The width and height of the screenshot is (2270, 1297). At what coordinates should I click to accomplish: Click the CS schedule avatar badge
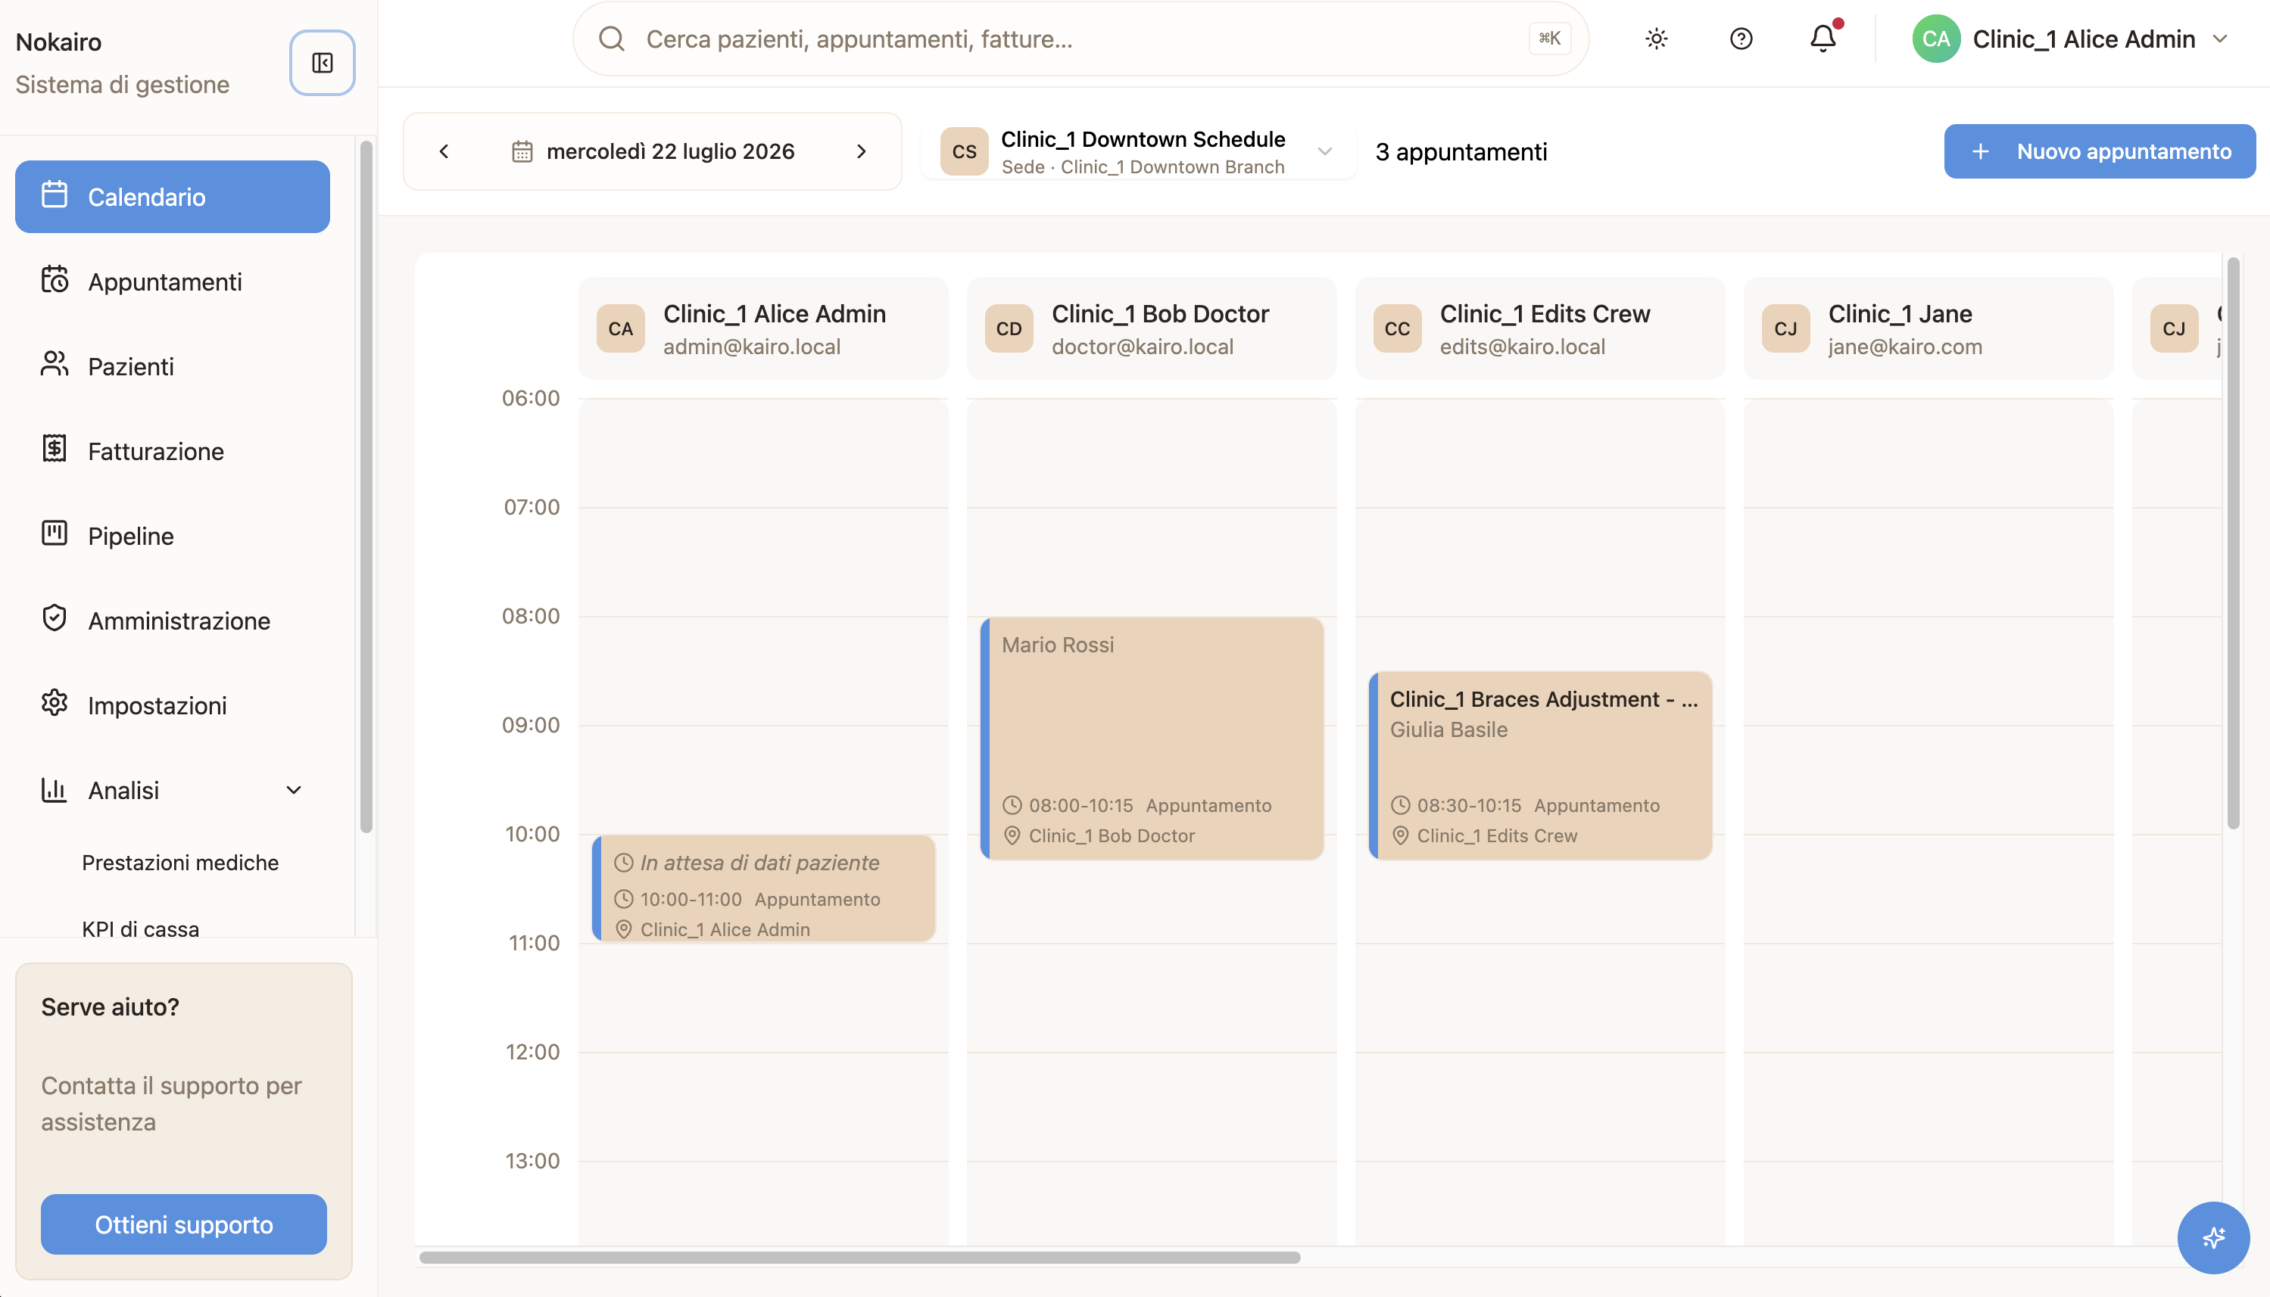point(965,151)
